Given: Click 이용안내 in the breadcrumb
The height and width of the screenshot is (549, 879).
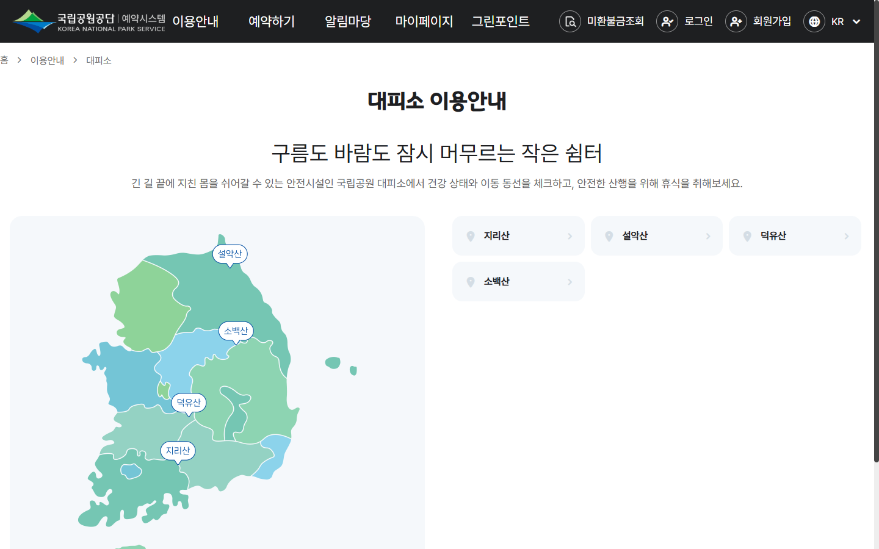Looking at the screenshot, I should click(48, 60).
